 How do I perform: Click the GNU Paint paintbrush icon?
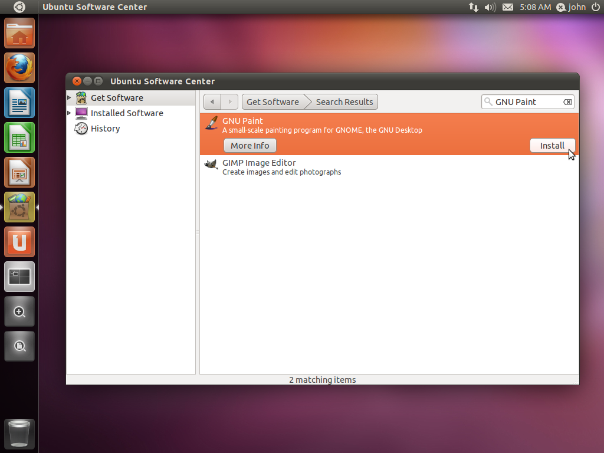coord(211,124)
